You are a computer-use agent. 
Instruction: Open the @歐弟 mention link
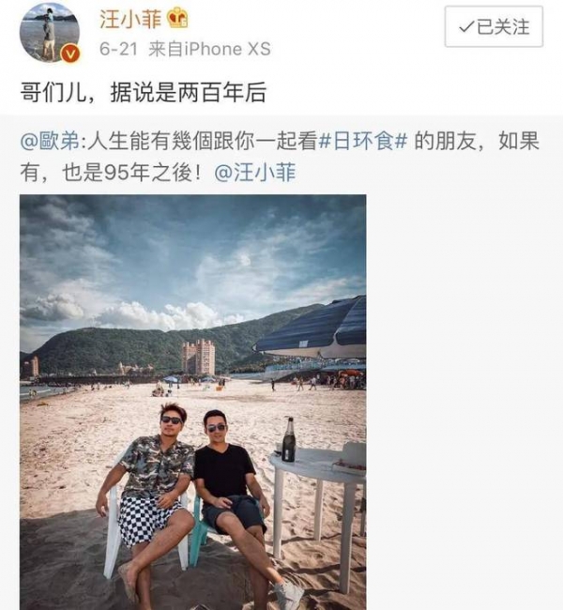(x=50, y=141)
